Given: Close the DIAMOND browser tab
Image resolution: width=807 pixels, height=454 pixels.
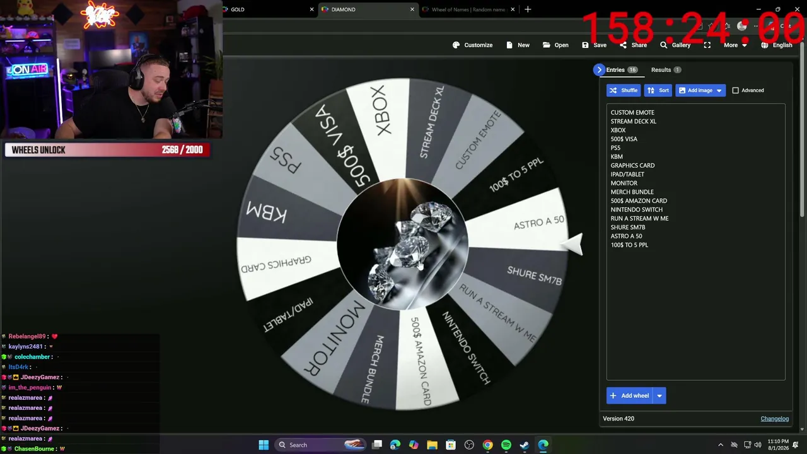Looking at the screenshot, I should [412, 9].
